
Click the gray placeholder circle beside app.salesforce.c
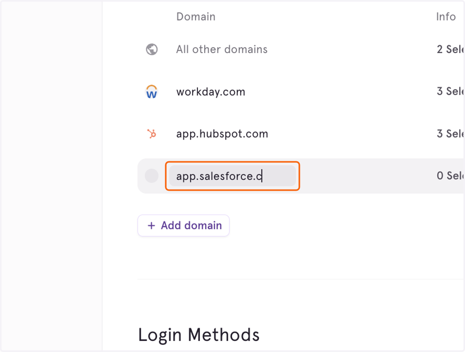[152, 176]
